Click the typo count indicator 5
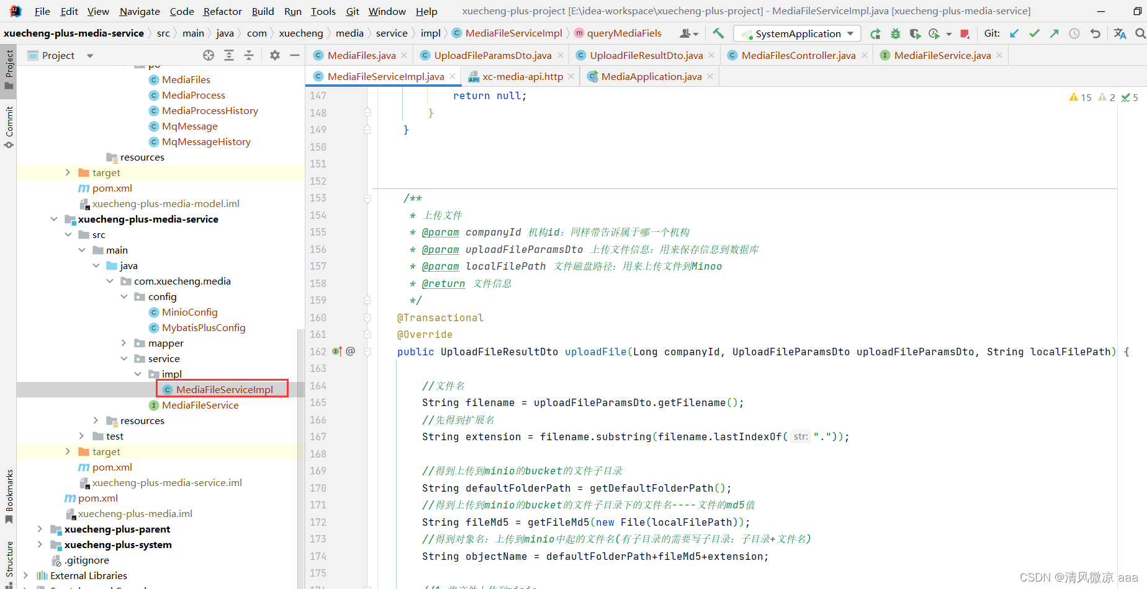Viewport: 1147px width, 589px height. click(x=1130, y=97)
